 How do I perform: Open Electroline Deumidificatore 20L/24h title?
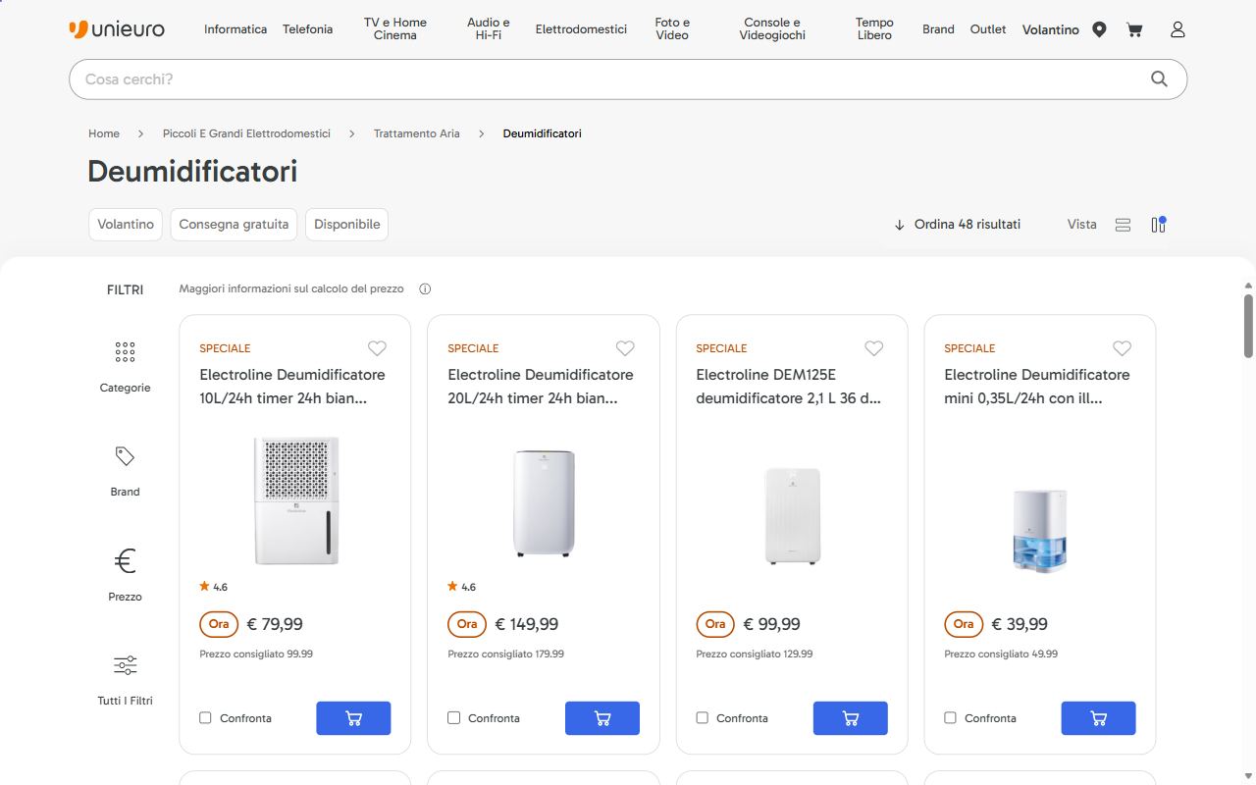click(x=541, y=387)
